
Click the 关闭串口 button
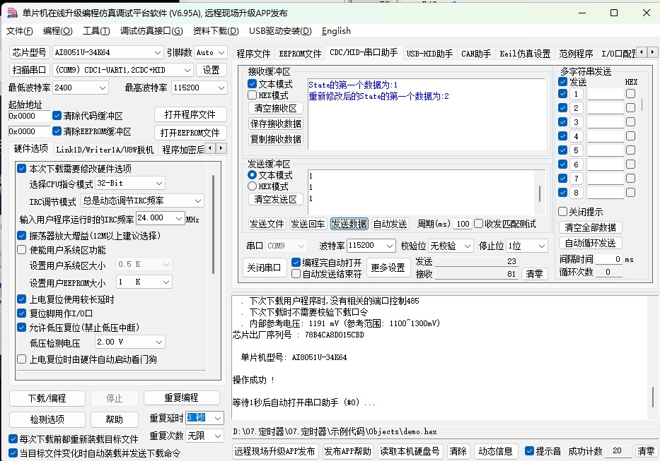coord(265,268)
